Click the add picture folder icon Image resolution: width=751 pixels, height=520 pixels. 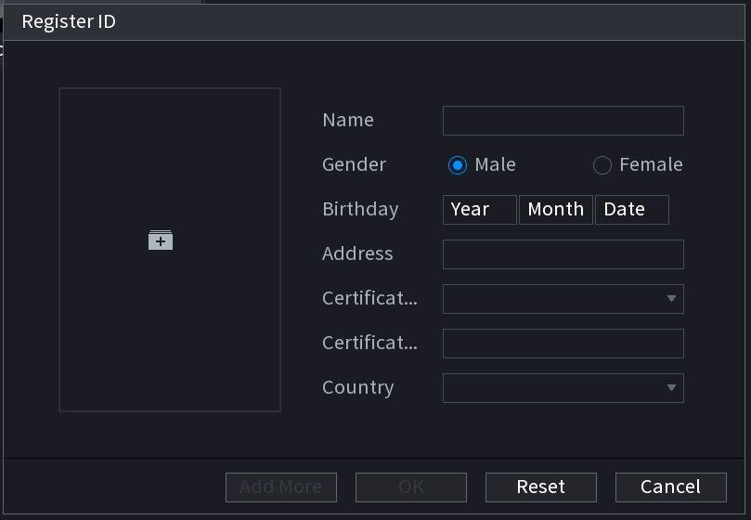[161, 240]
